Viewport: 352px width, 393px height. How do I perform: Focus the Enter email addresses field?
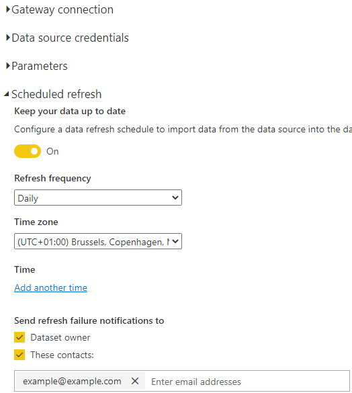(x=248, y=382)
